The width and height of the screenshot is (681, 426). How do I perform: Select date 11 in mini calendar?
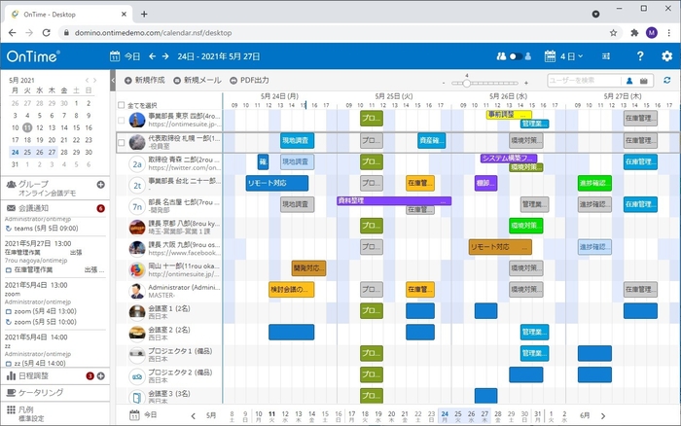coord(27,127)
